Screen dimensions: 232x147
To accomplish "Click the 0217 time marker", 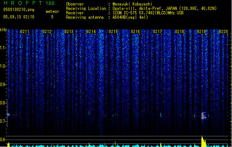I will tap(157, 32).
